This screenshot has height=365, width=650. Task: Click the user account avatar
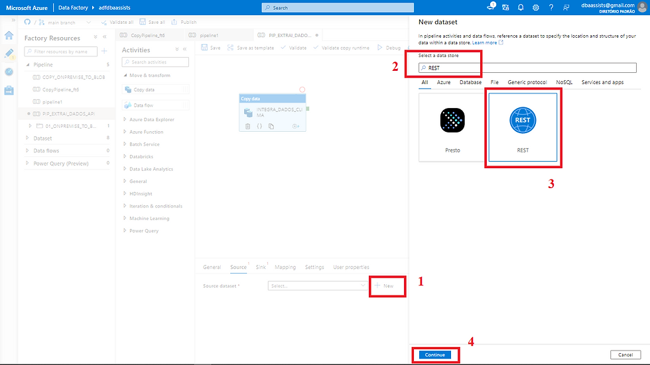pos(643,7)
